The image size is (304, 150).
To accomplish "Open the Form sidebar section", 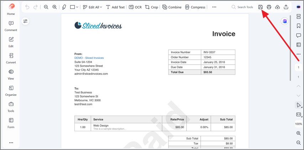I will (11, 123).
